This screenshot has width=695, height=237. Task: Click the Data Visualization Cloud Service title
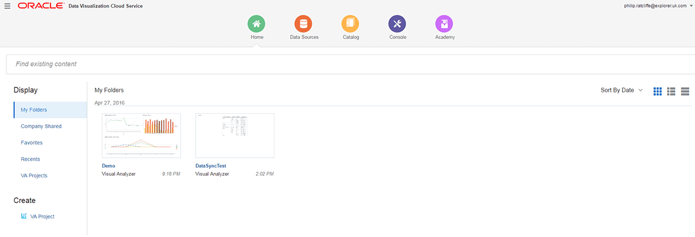pyautogui.click(x=105, y=6)
